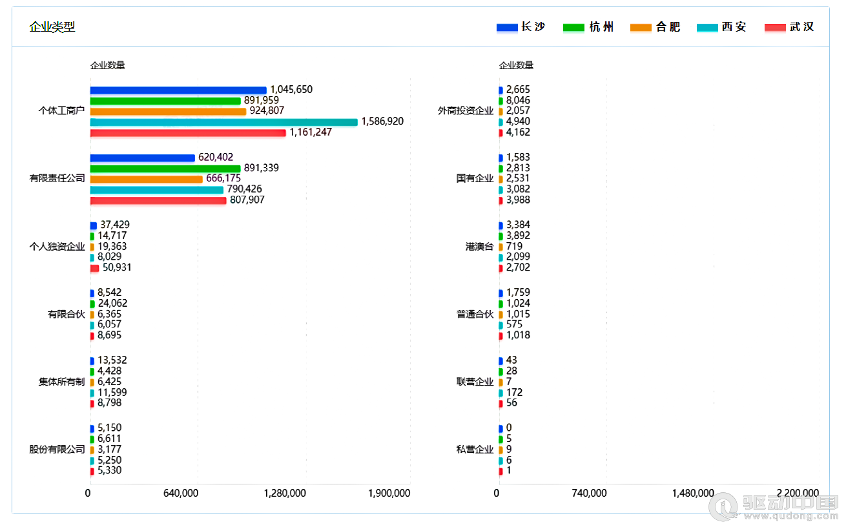Screen dimensions: 846x529
Task: Click the right chart's 企业数量 axis title
Action: [x=516, y=65]
